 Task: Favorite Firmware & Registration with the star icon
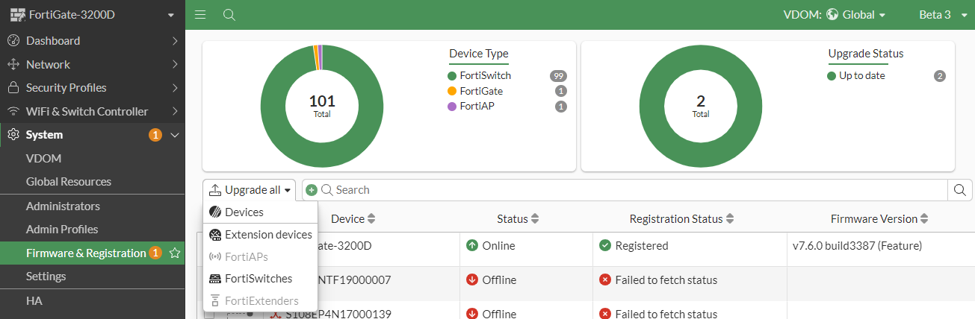click(175, 253)
